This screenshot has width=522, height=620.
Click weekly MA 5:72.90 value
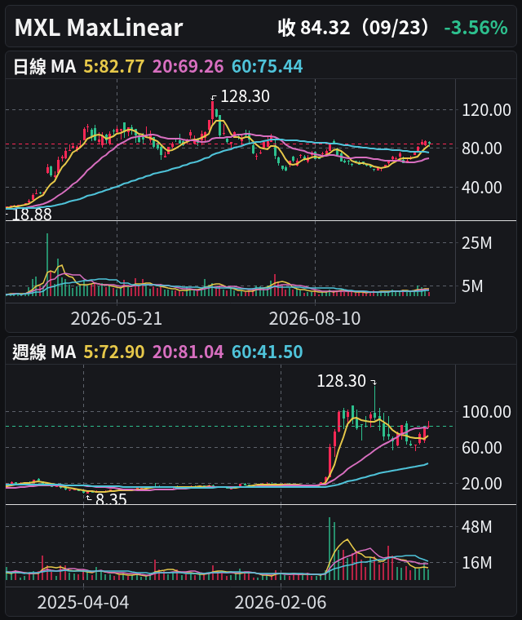coord(114,352)
